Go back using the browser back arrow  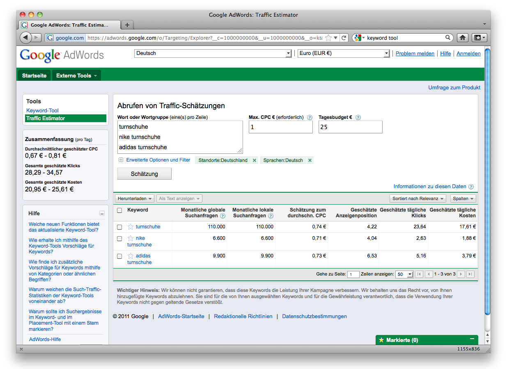(26, 38)
